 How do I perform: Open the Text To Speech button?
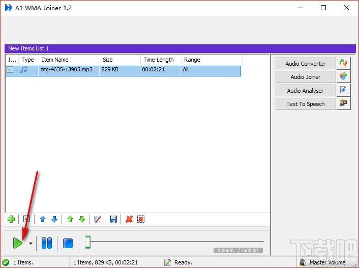(x=306, y=104)
